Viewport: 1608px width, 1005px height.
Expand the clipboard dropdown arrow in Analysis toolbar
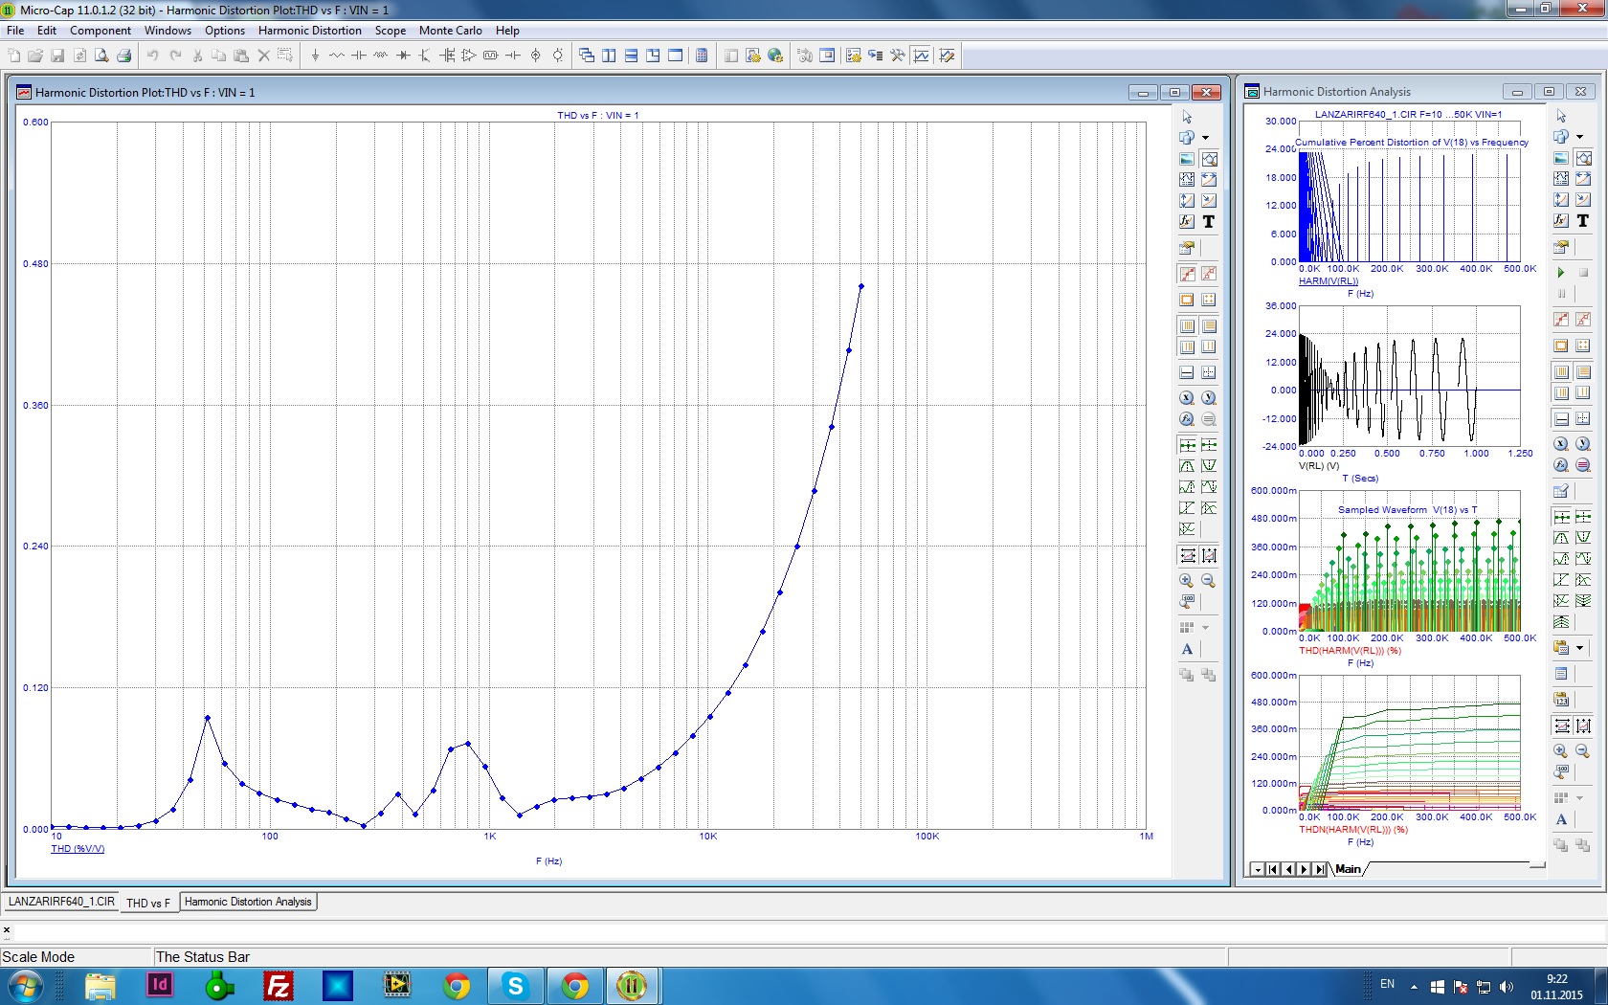click(x=1579, y=648)
